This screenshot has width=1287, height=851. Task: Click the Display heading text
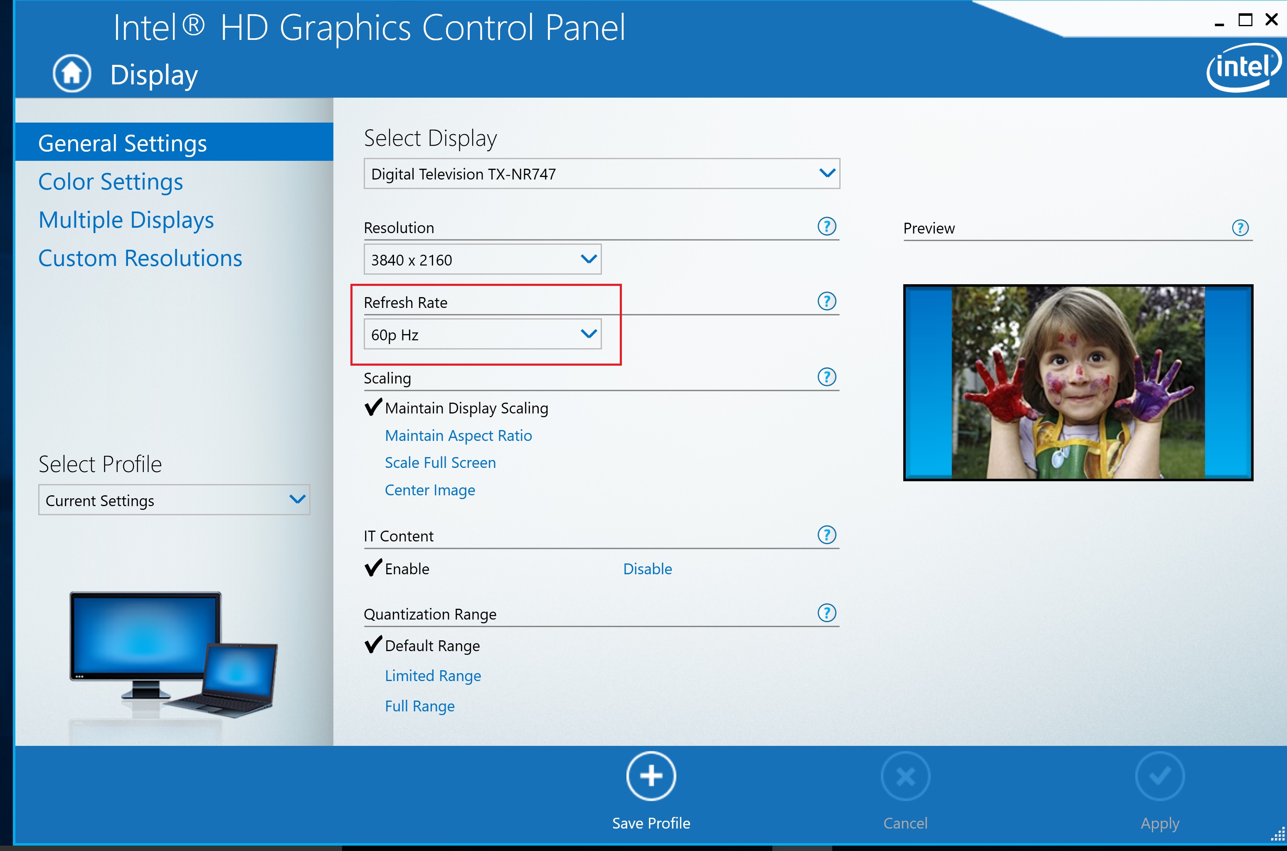coord(154,75)
